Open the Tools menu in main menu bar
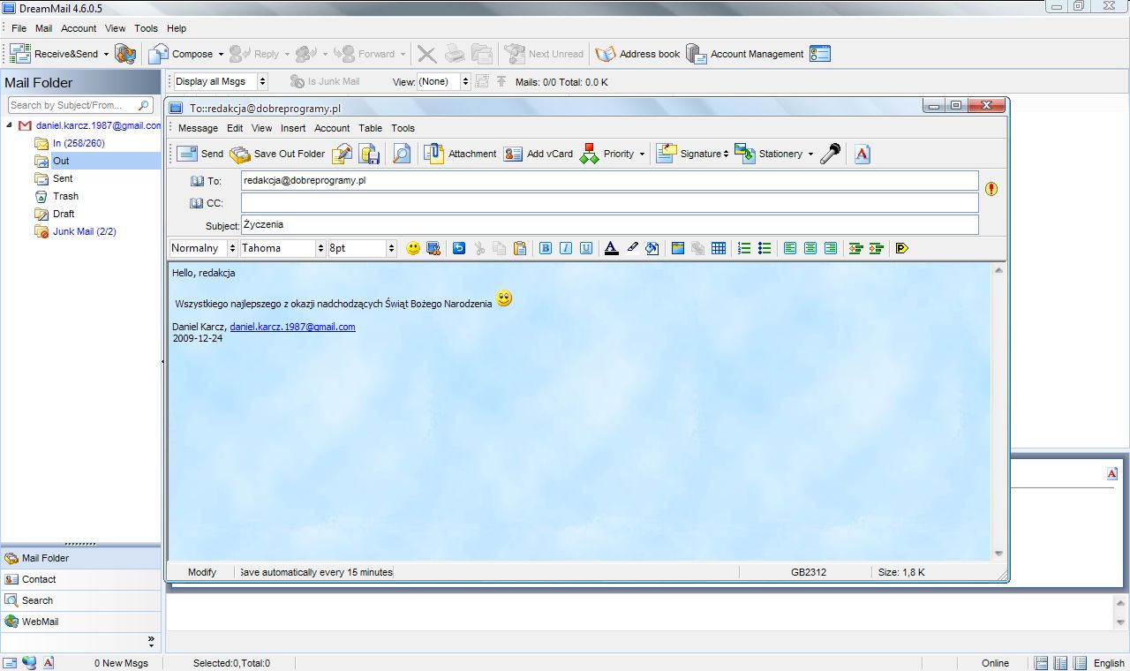Viewport: 1130px width, 671px height. click(x=147, y=28)
